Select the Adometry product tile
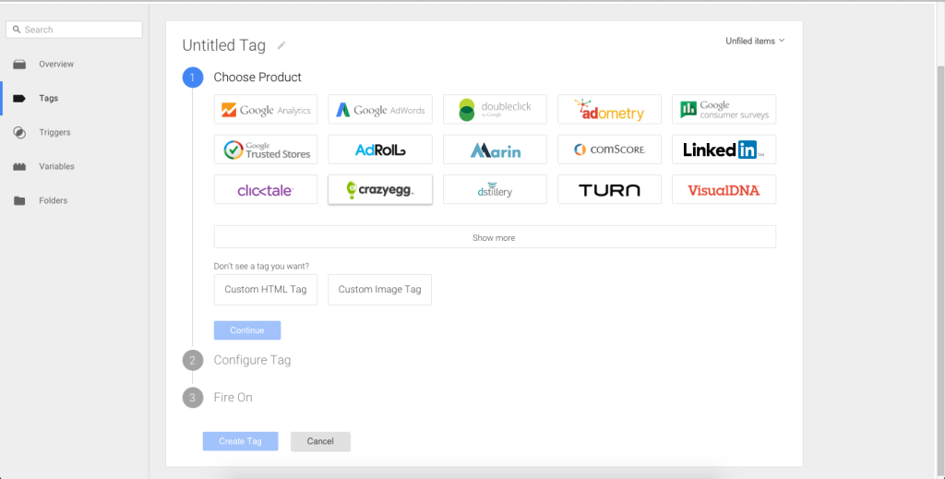This screenshot has height=479, width=945. 609,109
